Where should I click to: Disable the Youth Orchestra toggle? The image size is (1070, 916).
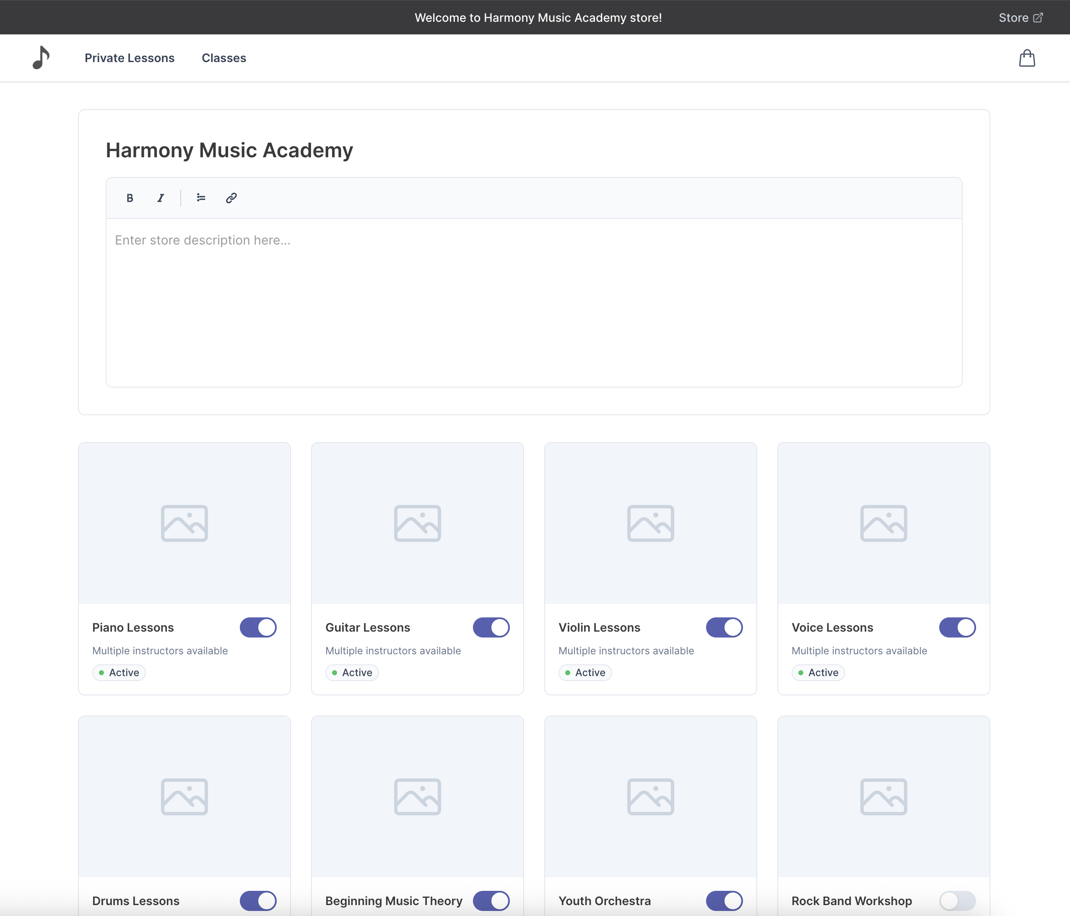coord(725,900)
